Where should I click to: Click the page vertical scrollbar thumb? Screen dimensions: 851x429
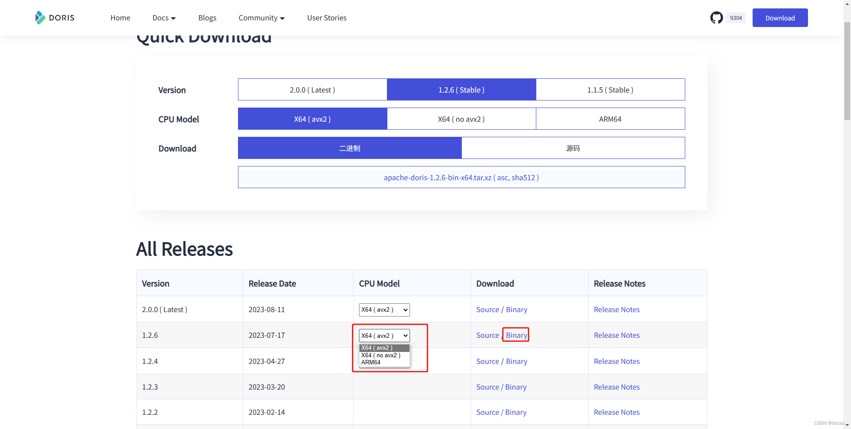[x=847, y=71]
